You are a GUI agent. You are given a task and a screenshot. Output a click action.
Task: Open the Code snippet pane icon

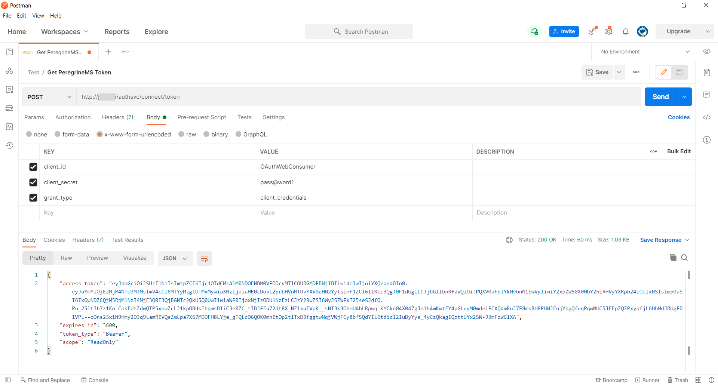click(x=707, y=117)
